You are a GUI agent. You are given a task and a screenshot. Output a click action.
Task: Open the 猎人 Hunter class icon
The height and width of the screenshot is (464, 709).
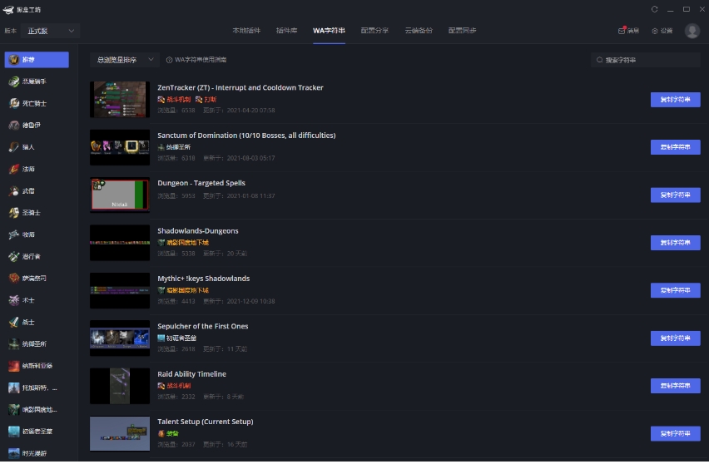[x=14, y=147]
